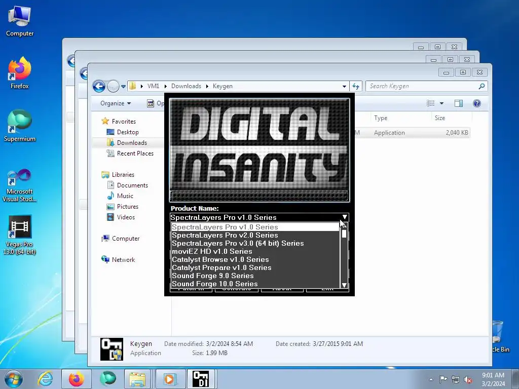Launch Supermium from the taskbar

[108, 379]
